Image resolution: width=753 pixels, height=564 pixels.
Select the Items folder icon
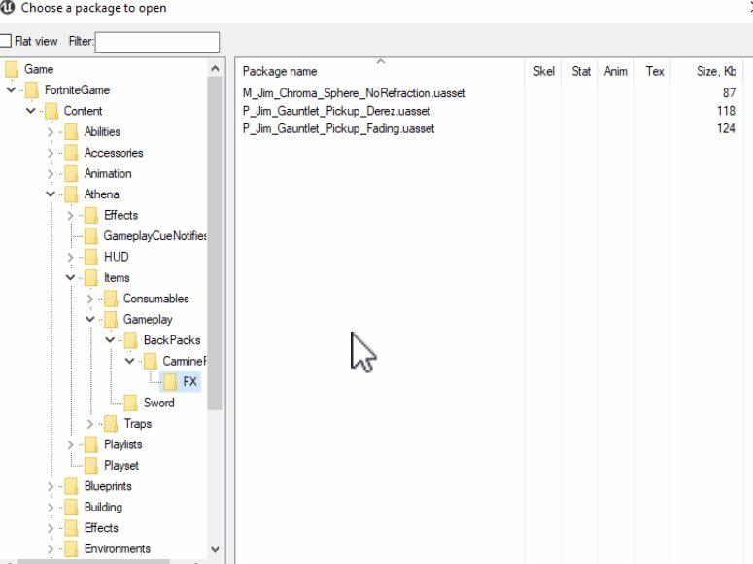coord(90,277)
